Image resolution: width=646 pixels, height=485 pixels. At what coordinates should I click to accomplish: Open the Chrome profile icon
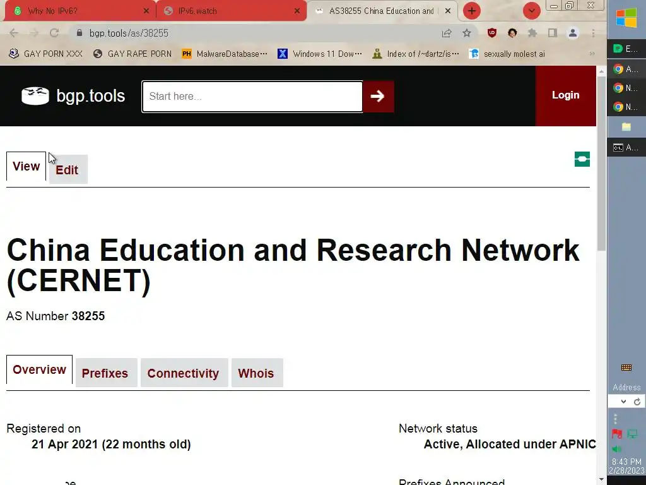coord(573,33)
